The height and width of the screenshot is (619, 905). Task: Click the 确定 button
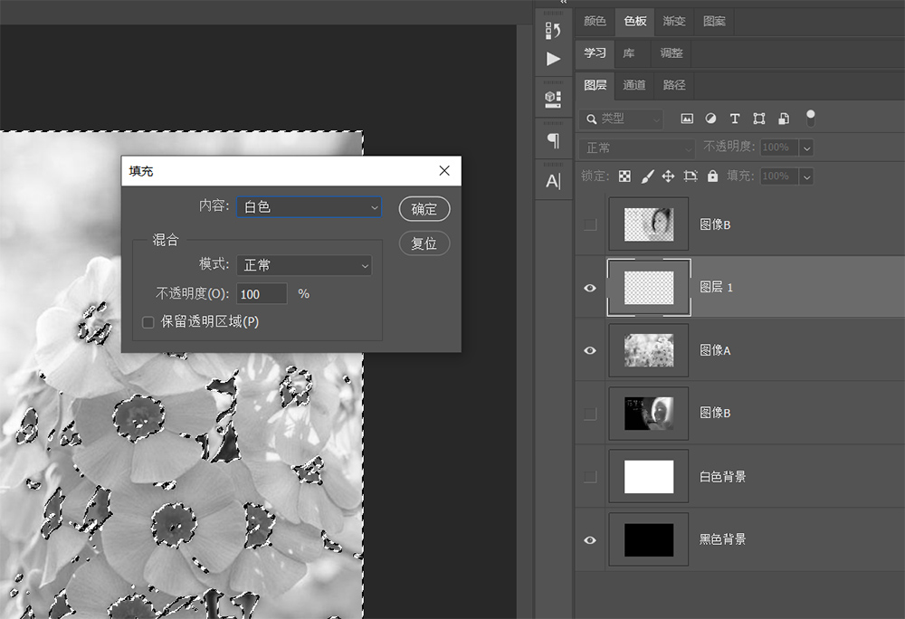point(424,208)
